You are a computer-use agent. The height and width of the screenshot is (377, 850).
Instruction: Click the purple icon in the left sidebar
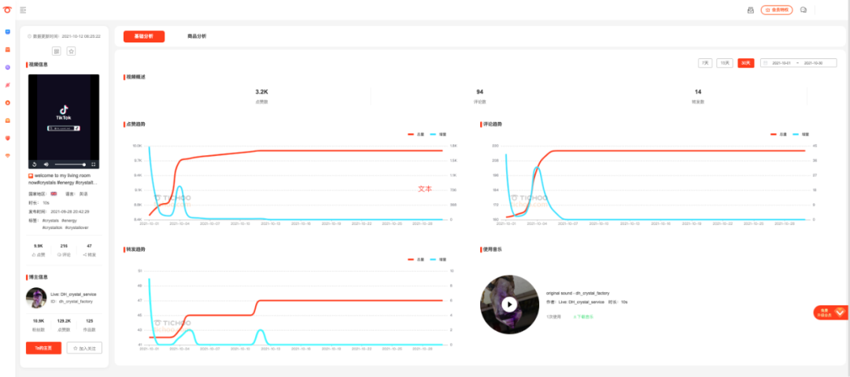[x=8, y=67]
